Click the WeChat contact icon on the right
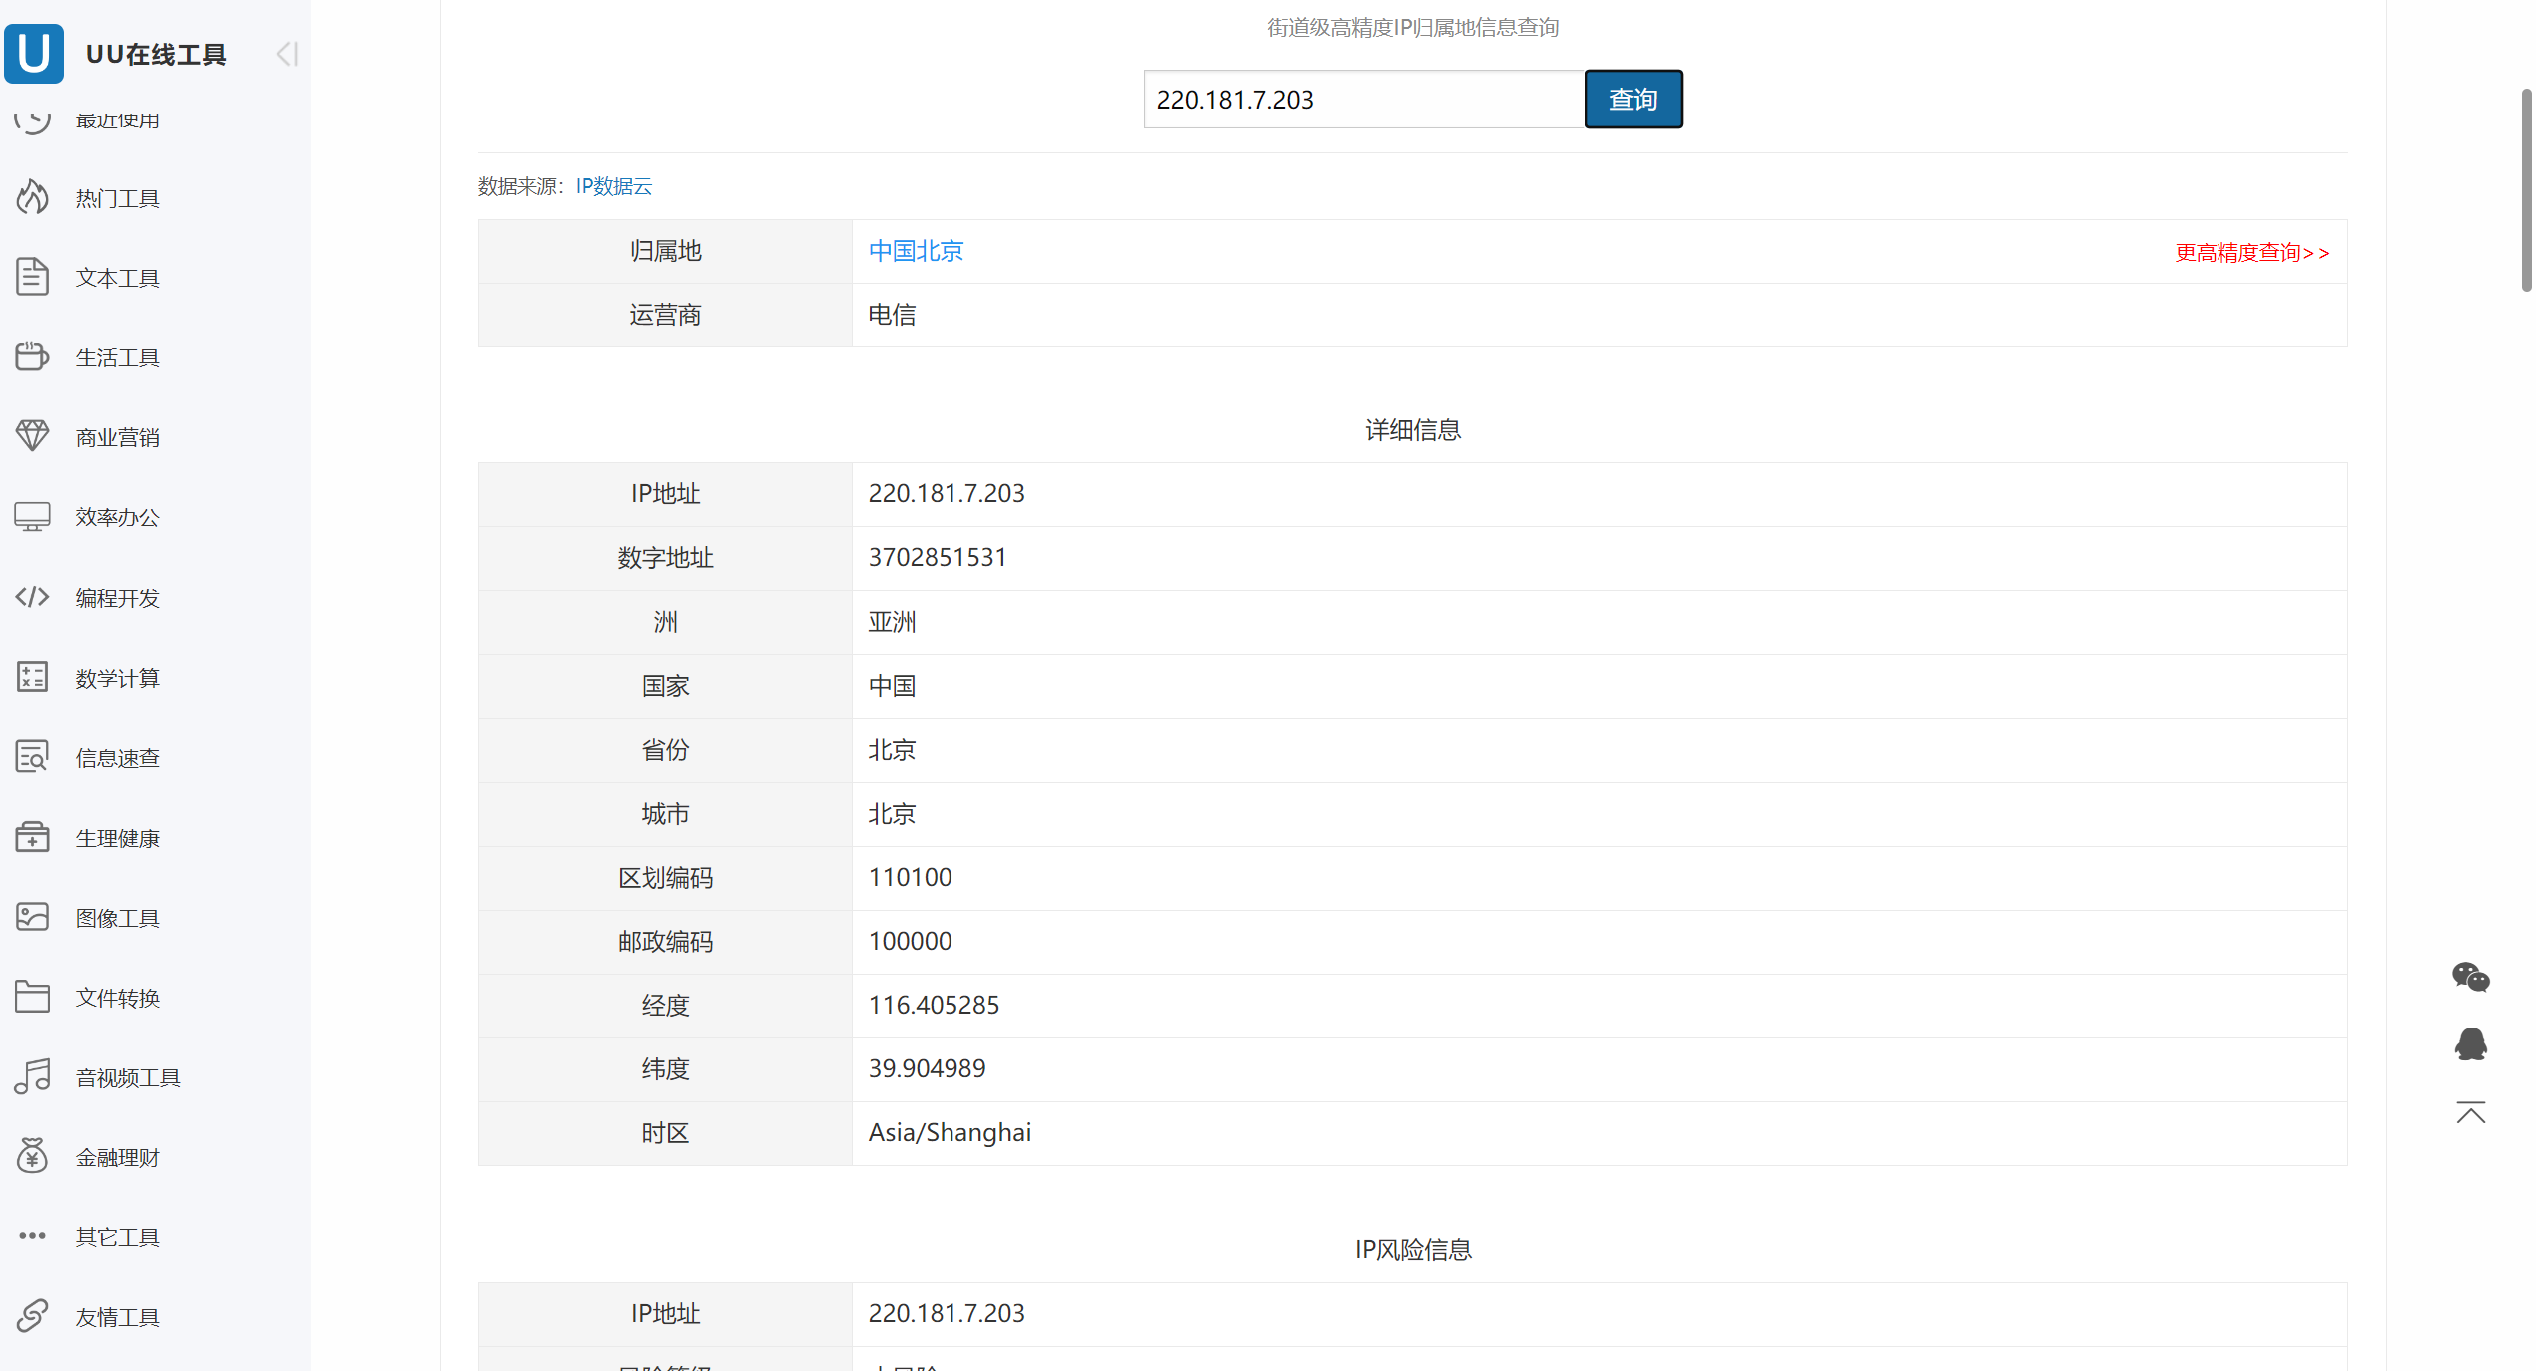The width and height of the screenshot is (2536, 1371). (x=2470, y=977)
